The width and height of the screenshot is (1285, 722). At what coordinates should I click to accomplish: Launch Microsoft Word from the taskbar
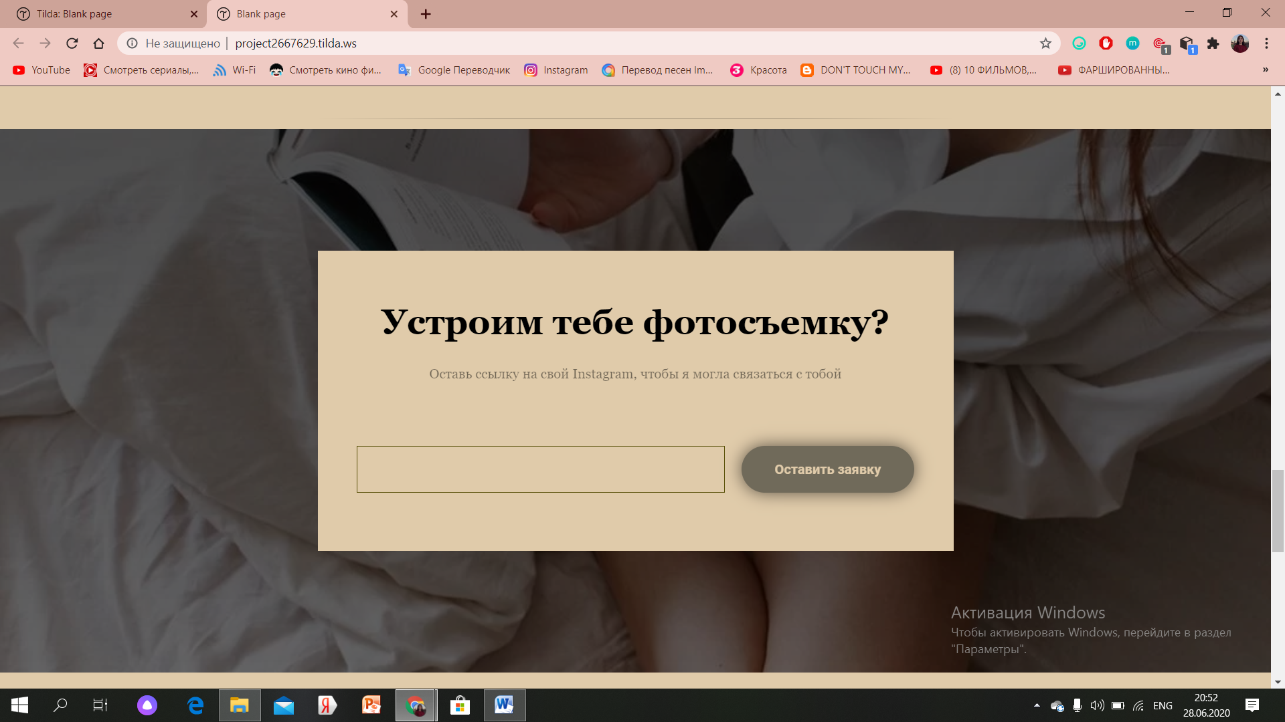(504, 705)
